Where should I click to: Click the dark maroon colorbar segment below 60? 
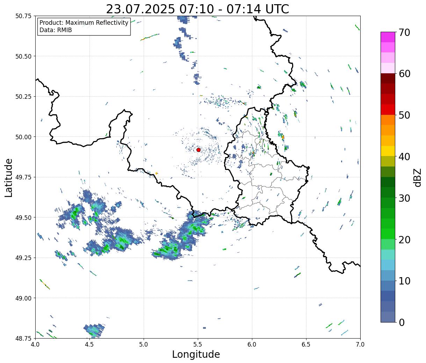tap(388, 79)
